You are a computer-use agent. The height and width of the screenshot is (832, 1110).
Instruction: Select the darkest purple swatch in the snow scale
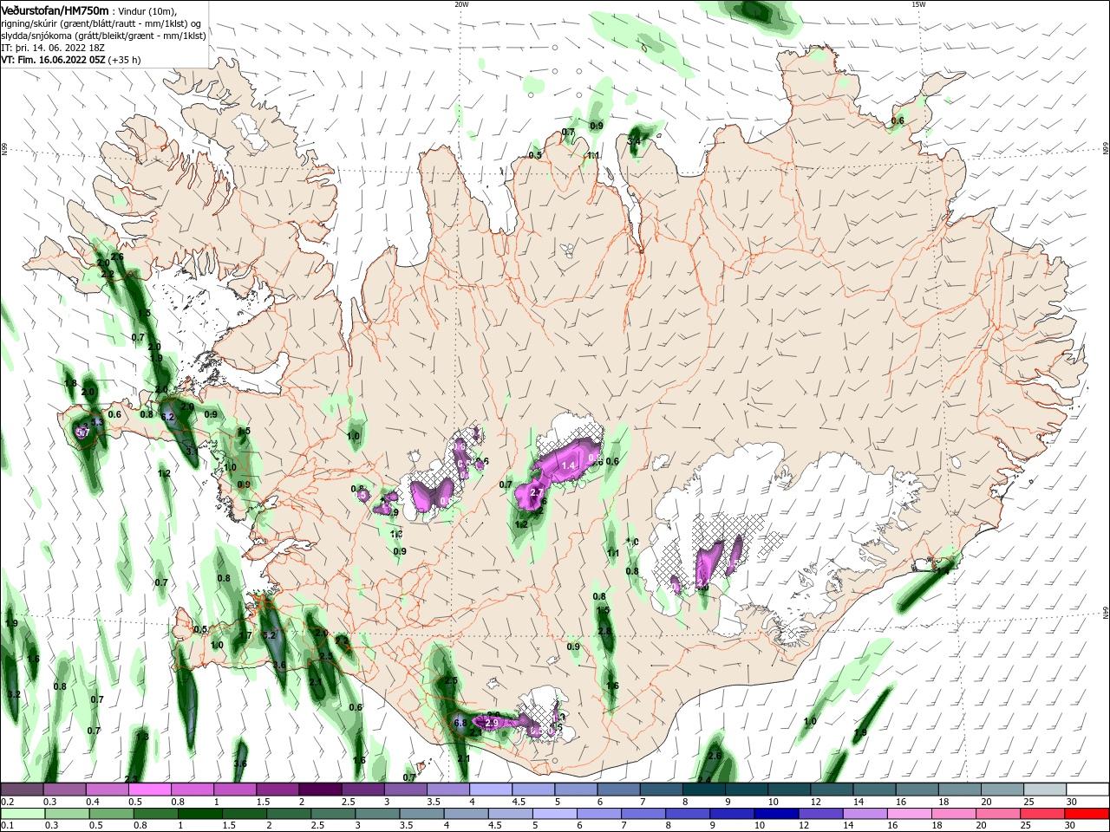(x=320, y=790)
